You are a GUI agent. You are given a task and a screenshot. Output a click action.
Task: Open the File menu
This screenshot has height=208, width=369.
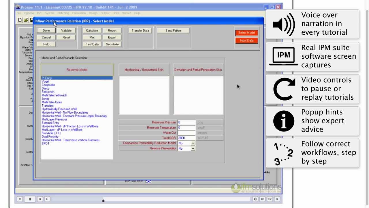(x=19, y=13)
